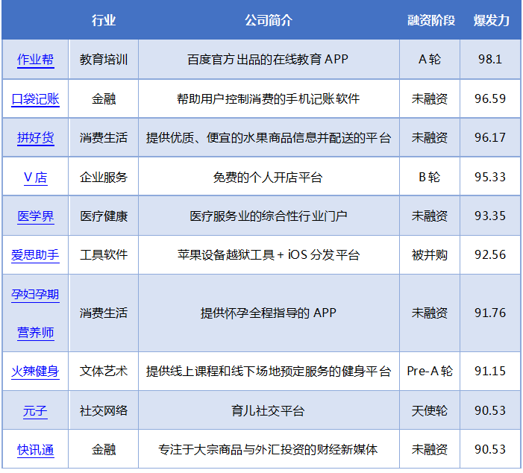
Task: Select the B轮 funding stage cell
Action: click(x=430, y=177)
